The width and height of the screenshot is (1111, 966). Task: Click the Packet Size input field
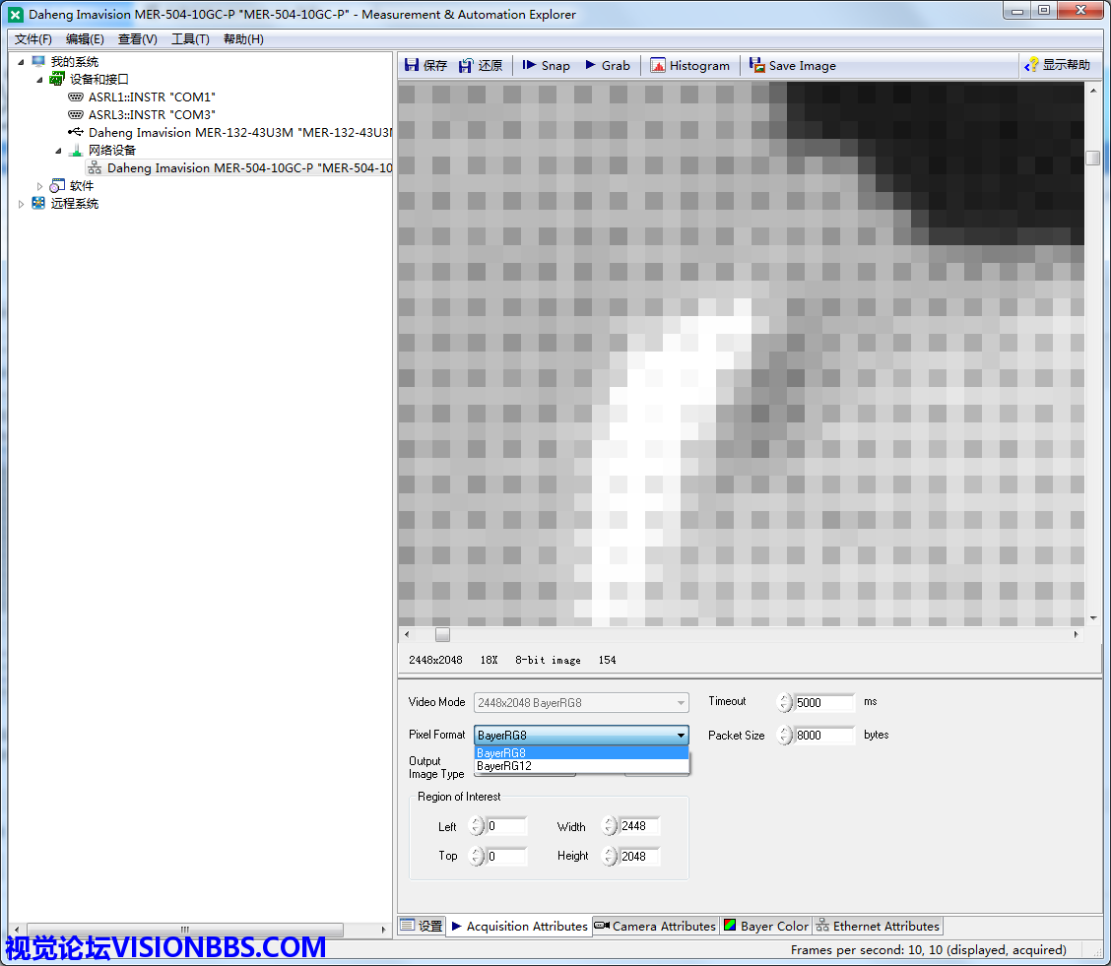click(823, 735)
